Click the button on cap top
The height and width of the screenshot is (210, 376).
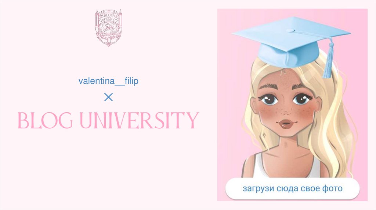pyautogui.click(x=290, y=31)
